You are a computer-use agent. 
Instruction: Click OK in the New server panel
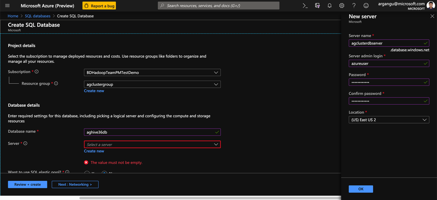coord(360,189)
